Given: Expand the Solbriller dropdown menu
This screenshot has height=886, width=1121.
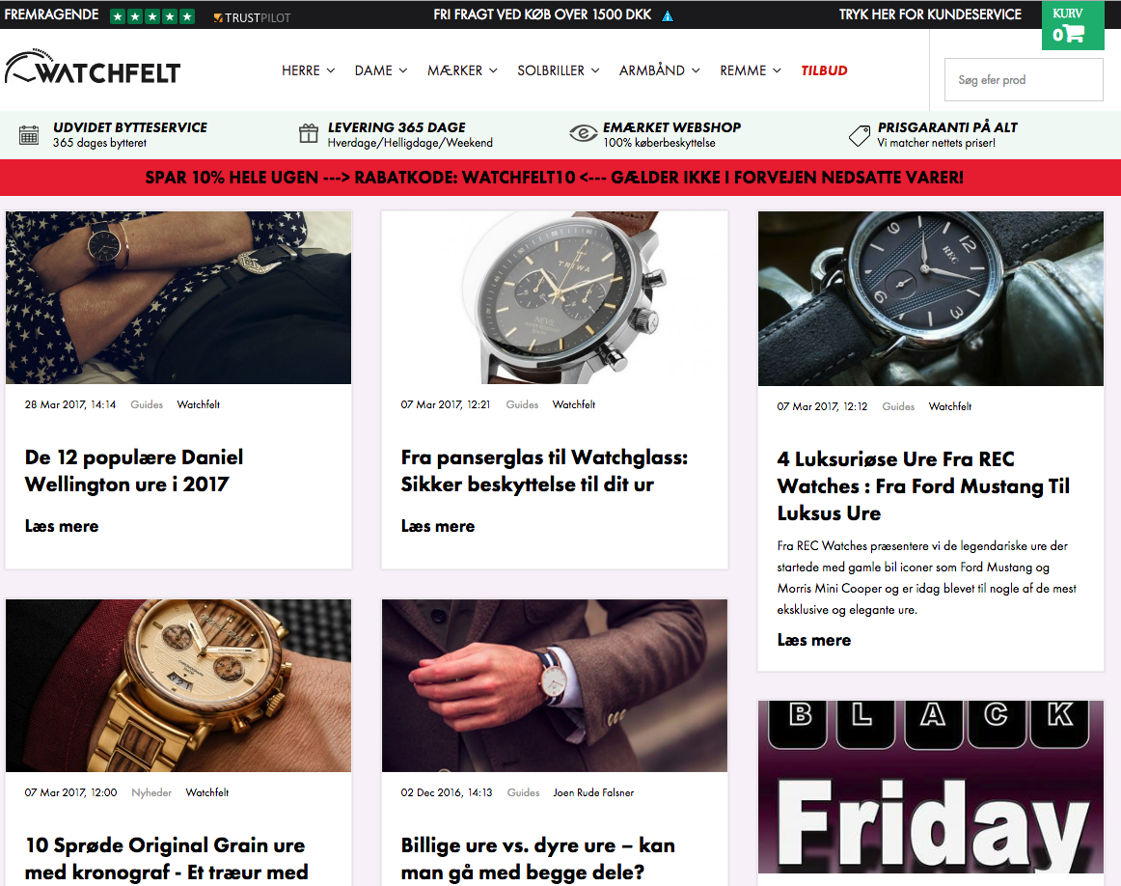Looking at the screenshot, I should point(559,70).
